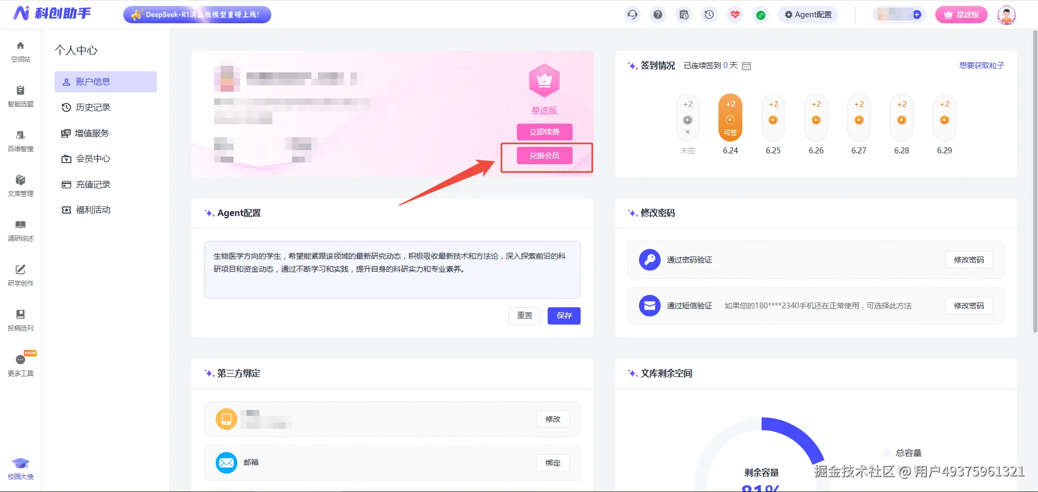Click the green link icon in header
The height and width of the screenshot is (492, 1038).
761,15
